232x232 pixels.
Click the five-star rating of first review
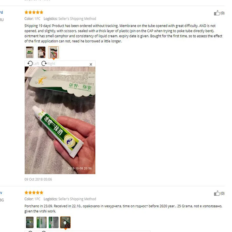[x=34, y=12]
